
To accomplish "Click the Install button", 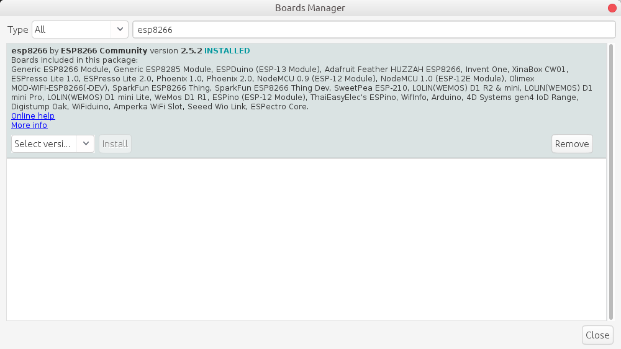I will [115, 144].
